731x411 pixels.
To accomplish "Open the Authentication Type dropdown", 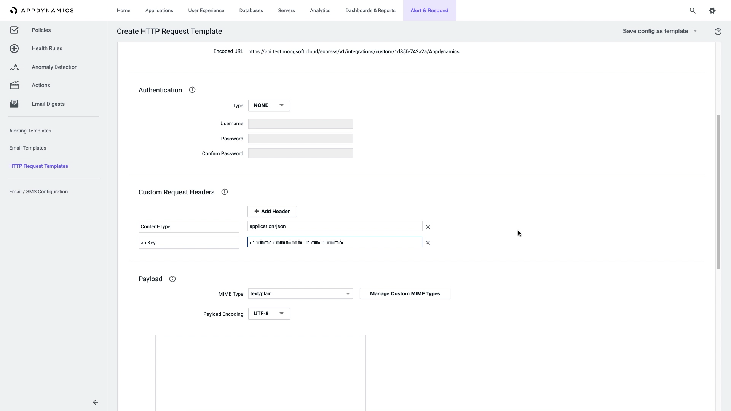I will pos(269,105).
